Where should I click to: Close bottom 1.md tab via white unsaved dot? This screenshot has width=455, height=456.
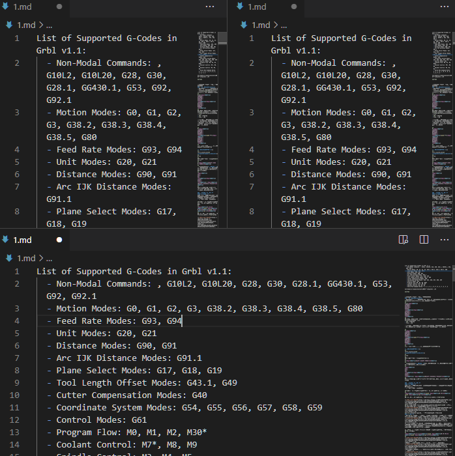coord(59,240)
